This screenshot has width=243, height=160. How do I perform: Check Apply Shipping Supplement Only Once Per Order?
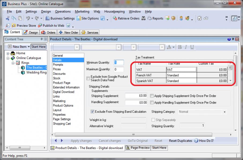(152, 96)
